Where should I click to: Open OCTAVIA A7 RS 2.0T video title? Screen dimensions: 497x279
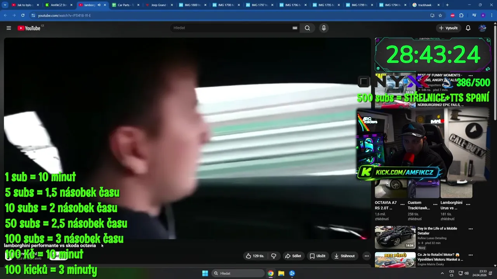pos(386,205)
